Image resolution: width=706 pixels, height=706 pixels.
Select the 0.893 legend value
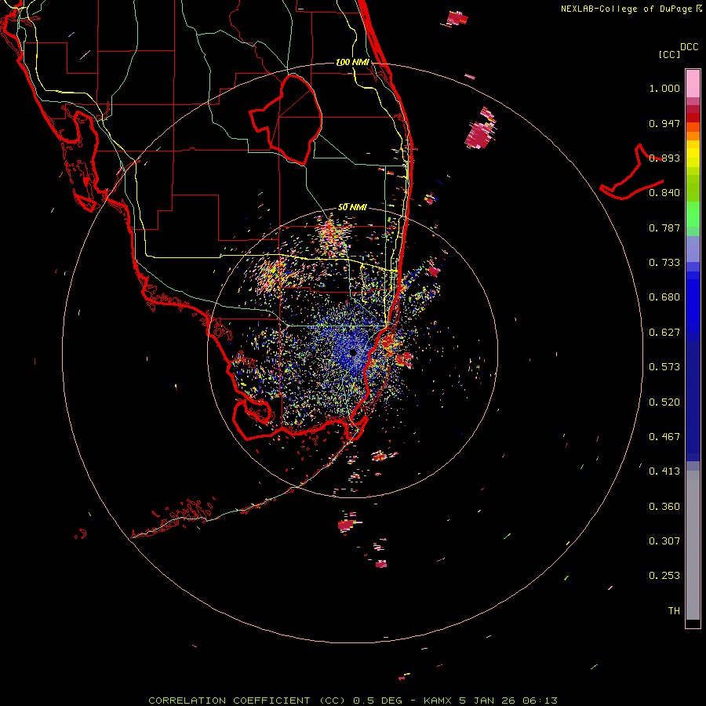(664, 158)
